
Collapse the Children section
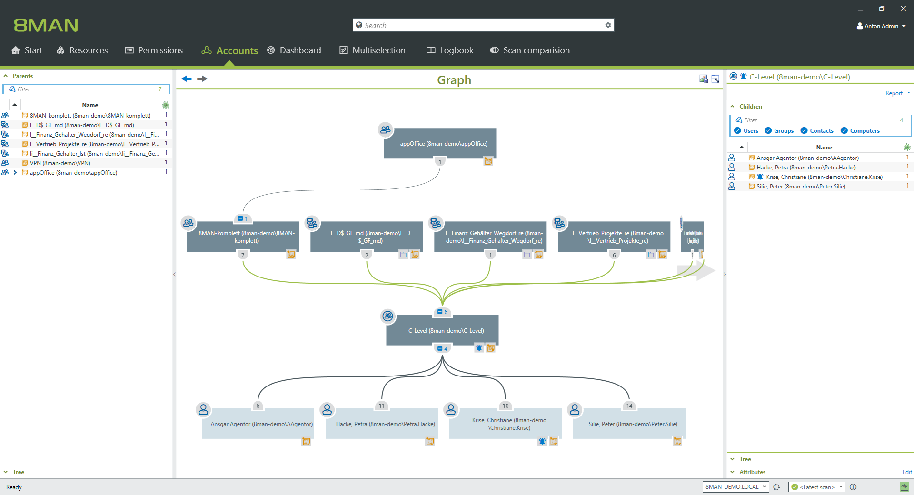pyautogui.click(x=733, y=107)
